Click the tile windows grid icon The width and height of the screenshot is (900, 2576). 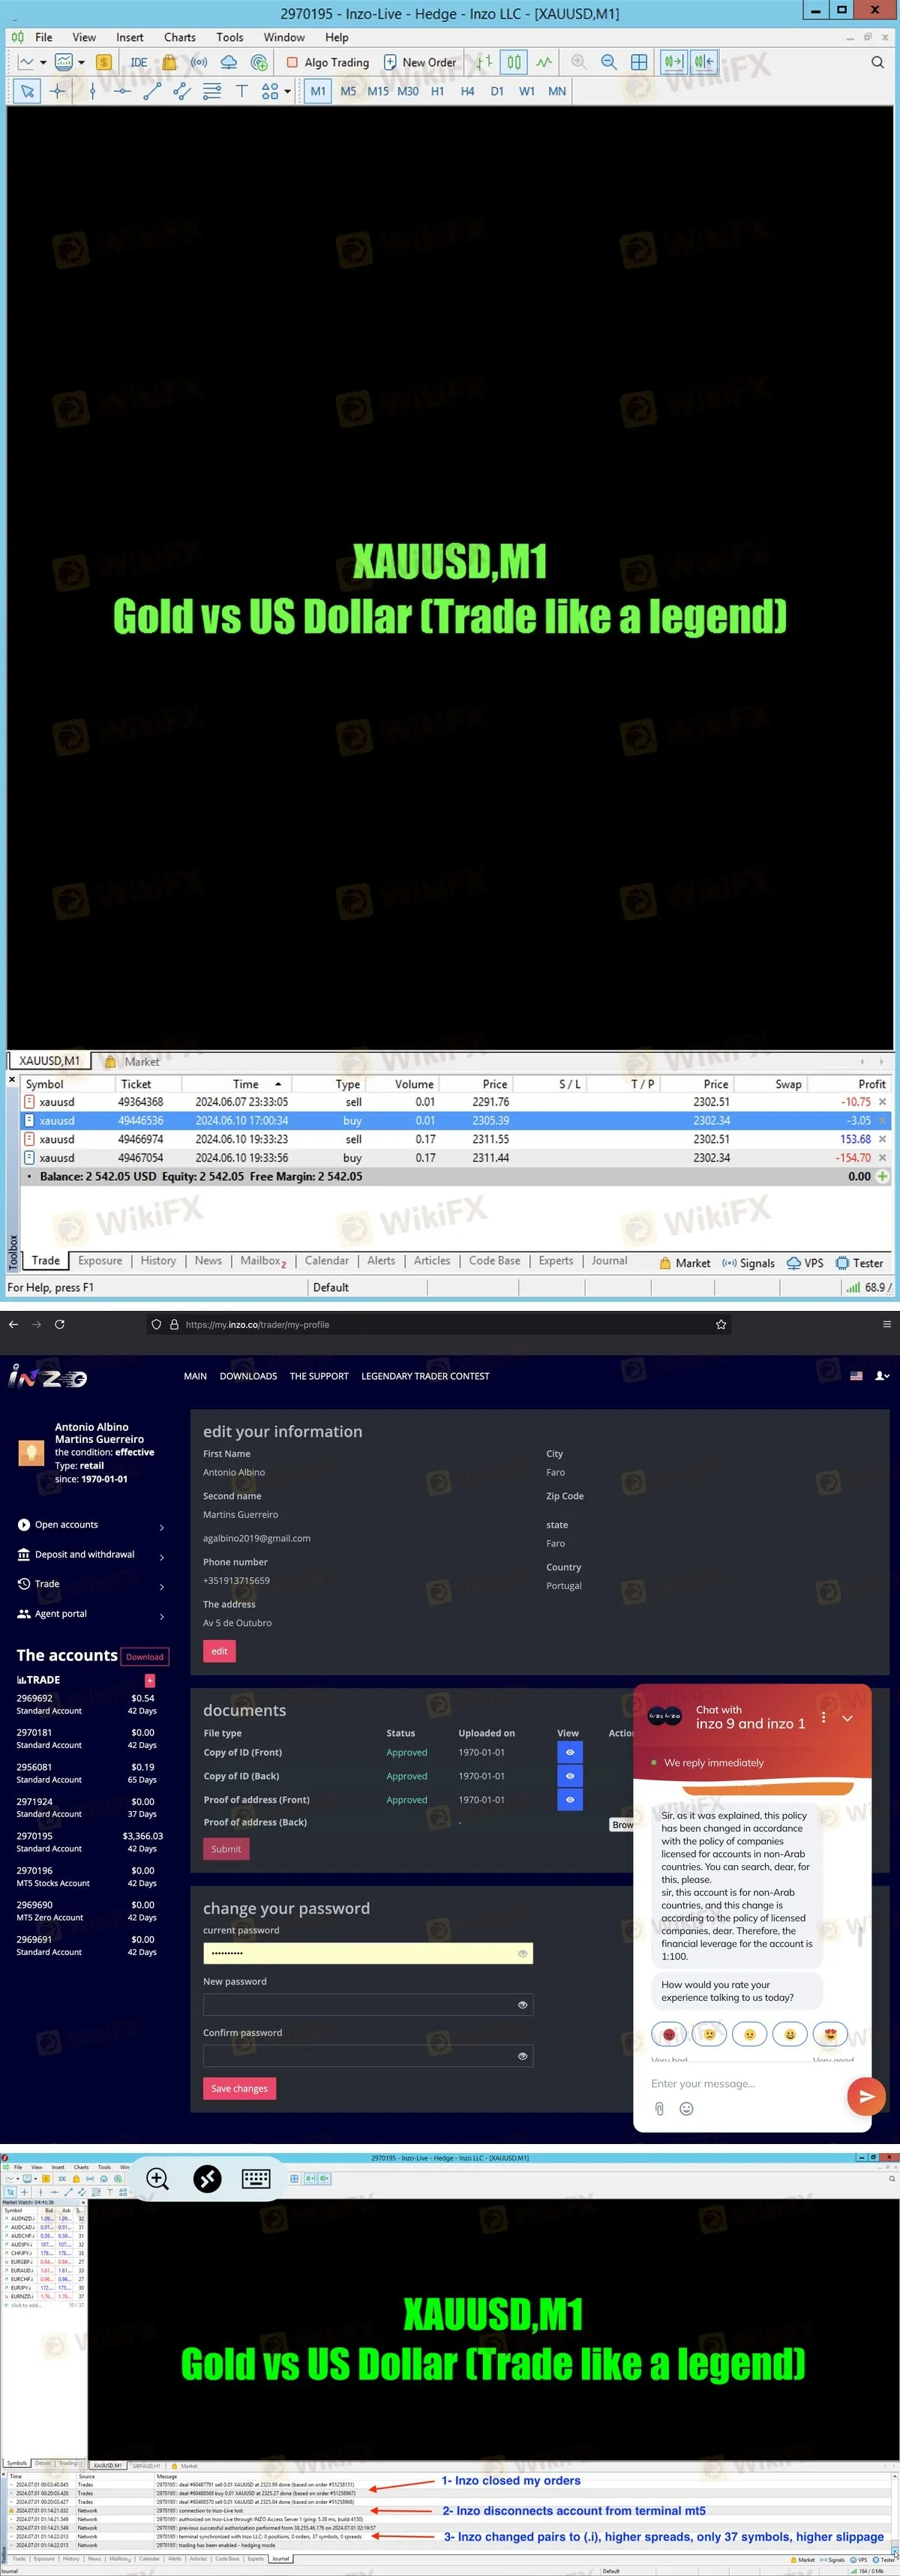tap(639, 62)
